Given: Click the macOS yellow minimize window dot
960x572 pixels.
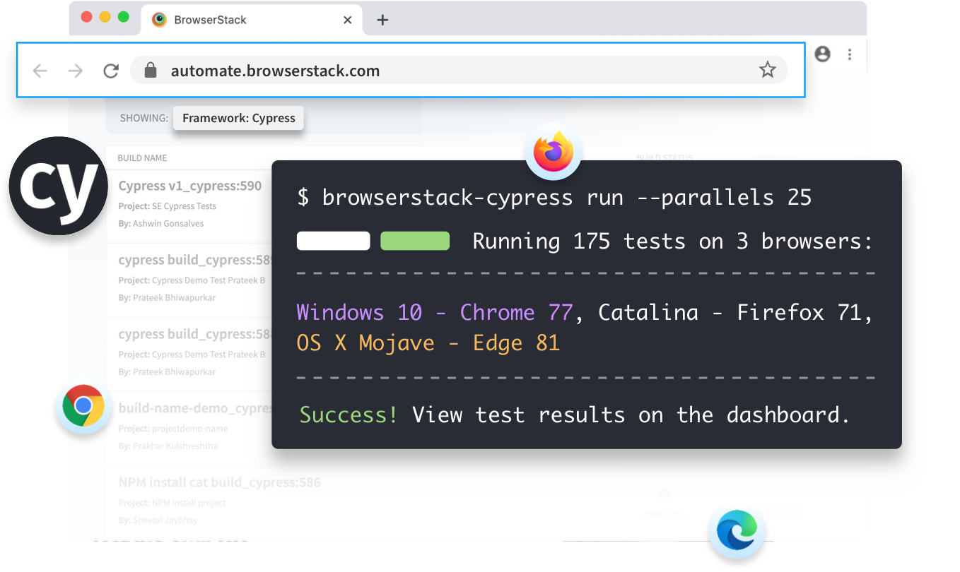Looking at the screenshot, I should click(105, 17).
